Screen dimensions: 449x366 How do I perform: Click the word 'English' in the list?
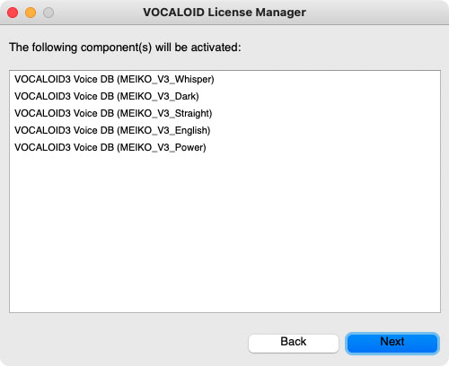pos(191,131)
